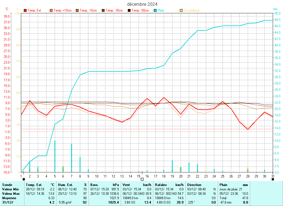Click the chart title décembre 2024
The image size is (283, 206).
tap(142, 4)
